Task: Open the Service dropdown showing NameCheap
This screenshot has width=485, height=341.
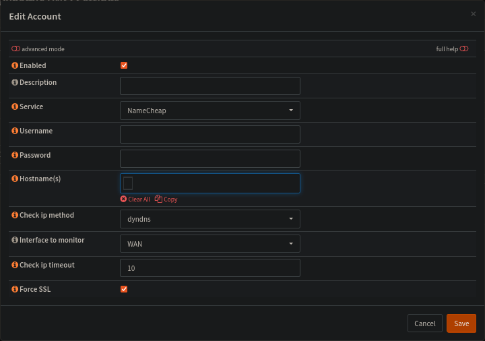Action: tap(209, 111)
